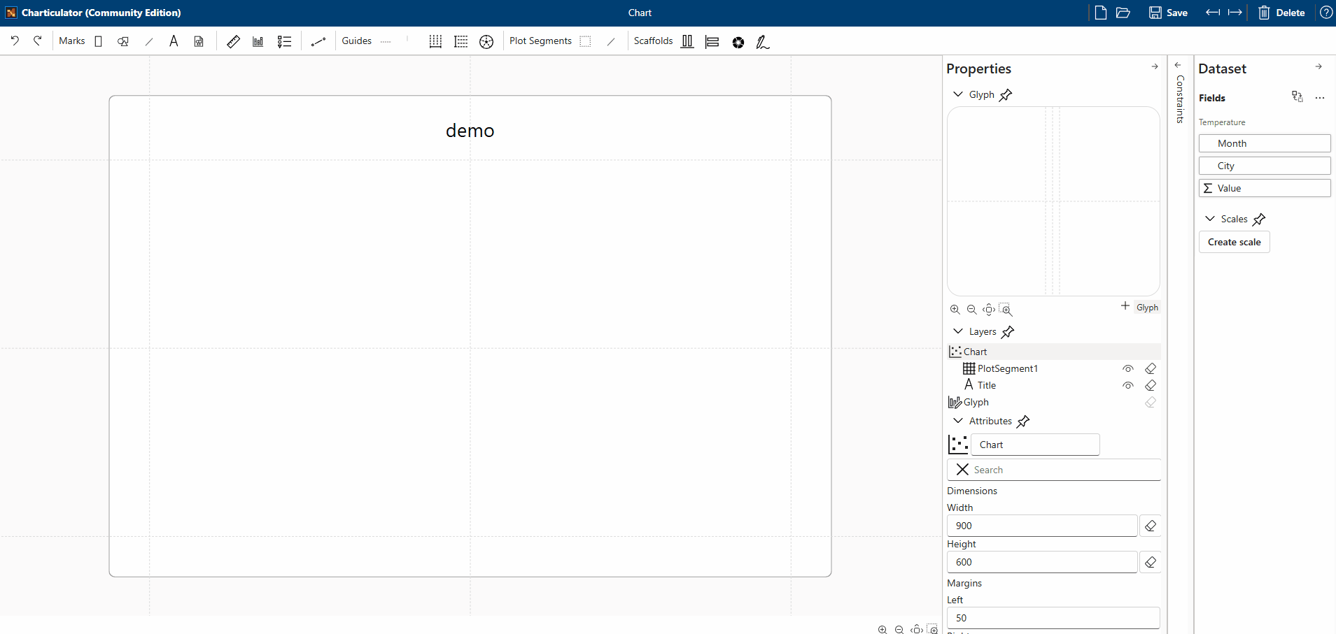Select the line mark tool
The image size is (1336, 634).
coord(148,41)
